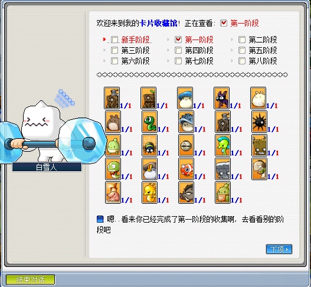
Task: Select the gray stone golem face card
Action: pos(222,169)
